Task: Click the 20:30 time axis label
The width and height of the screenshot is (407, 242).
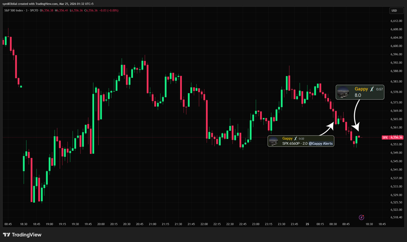Action: pos(127,224)
